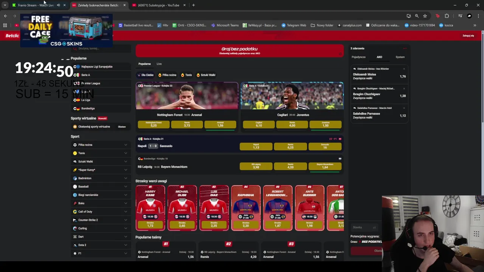Image resolution: width=484 pixels, height=272 pixels.
Task: Open the Bundesliga league link
Action: (88, 108)
